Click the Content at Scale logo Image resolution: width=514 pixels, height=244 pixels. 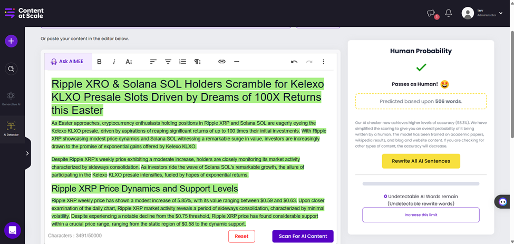[x=24, y=13]
